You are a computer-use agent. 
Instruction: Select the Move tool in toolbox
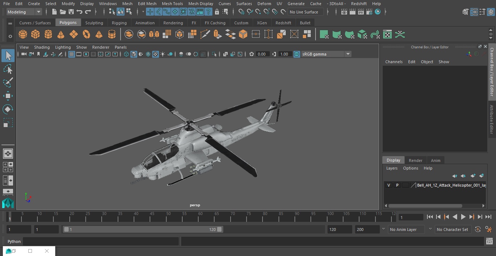tap(8, 96)
